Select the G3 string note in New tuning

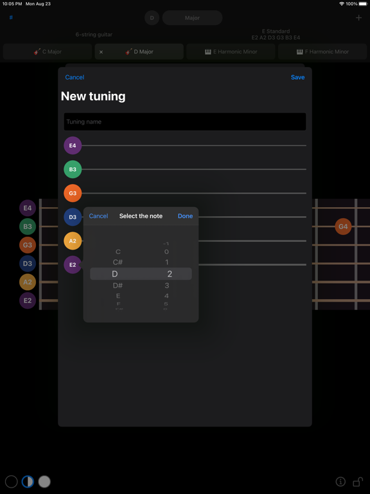click(x=73, y=193)
